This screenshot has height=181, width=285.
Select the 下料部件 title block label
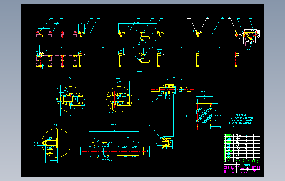tap(246, 164)
